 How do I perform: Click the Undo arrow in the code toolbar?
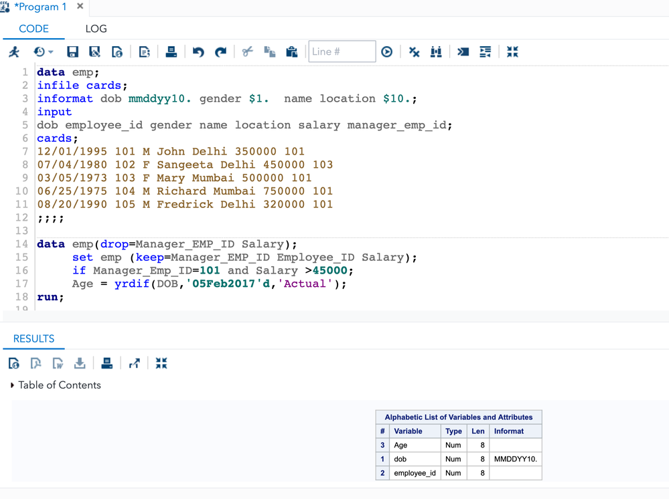pos(198,52)
